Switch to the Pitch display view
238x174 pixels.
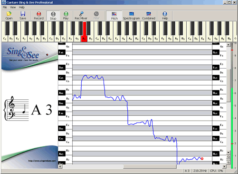click(114, 16)
